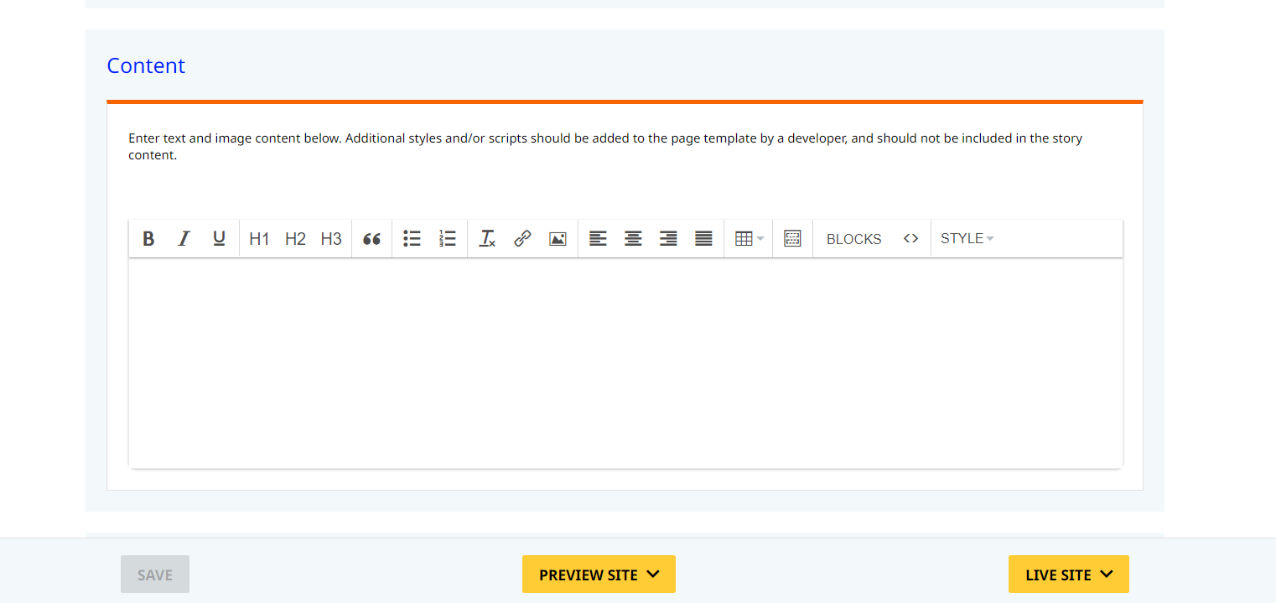
Task: Open the Preview Site dropdown
Action: (599, 574)
